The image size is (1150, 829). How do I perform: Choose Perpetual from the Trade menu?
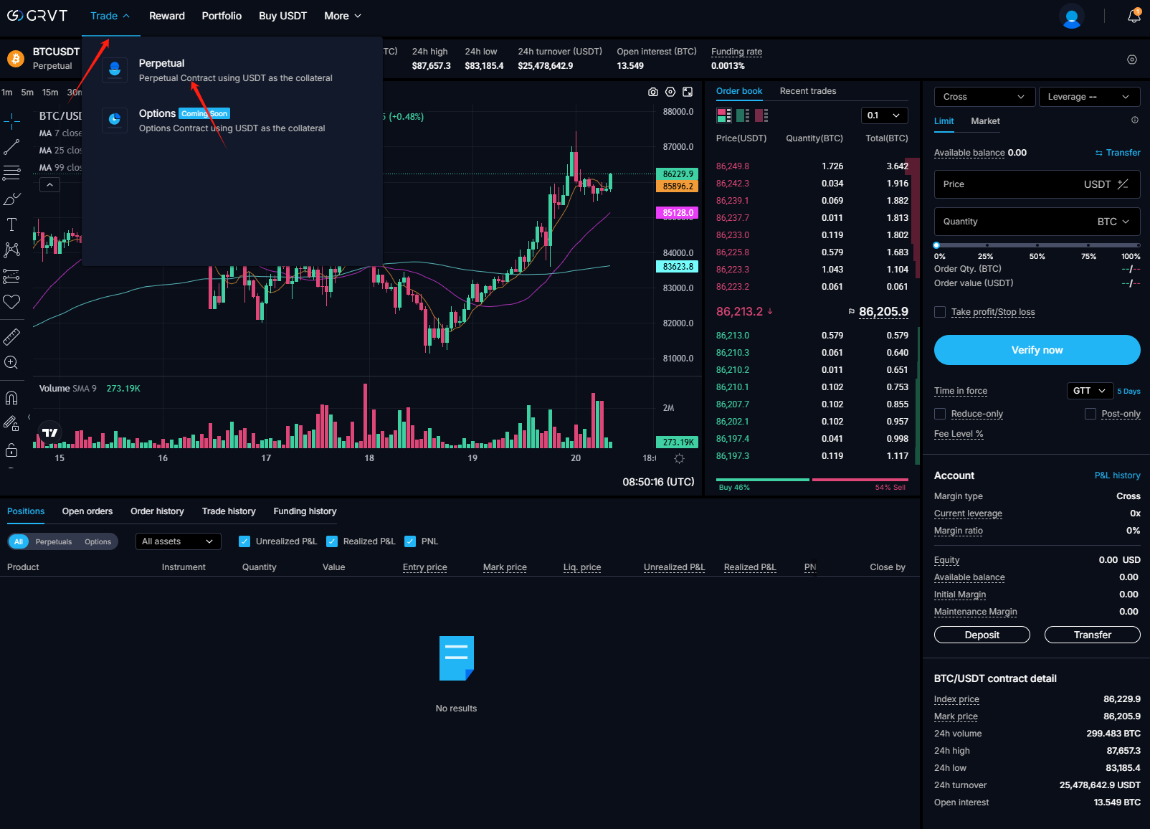(232, 70)
